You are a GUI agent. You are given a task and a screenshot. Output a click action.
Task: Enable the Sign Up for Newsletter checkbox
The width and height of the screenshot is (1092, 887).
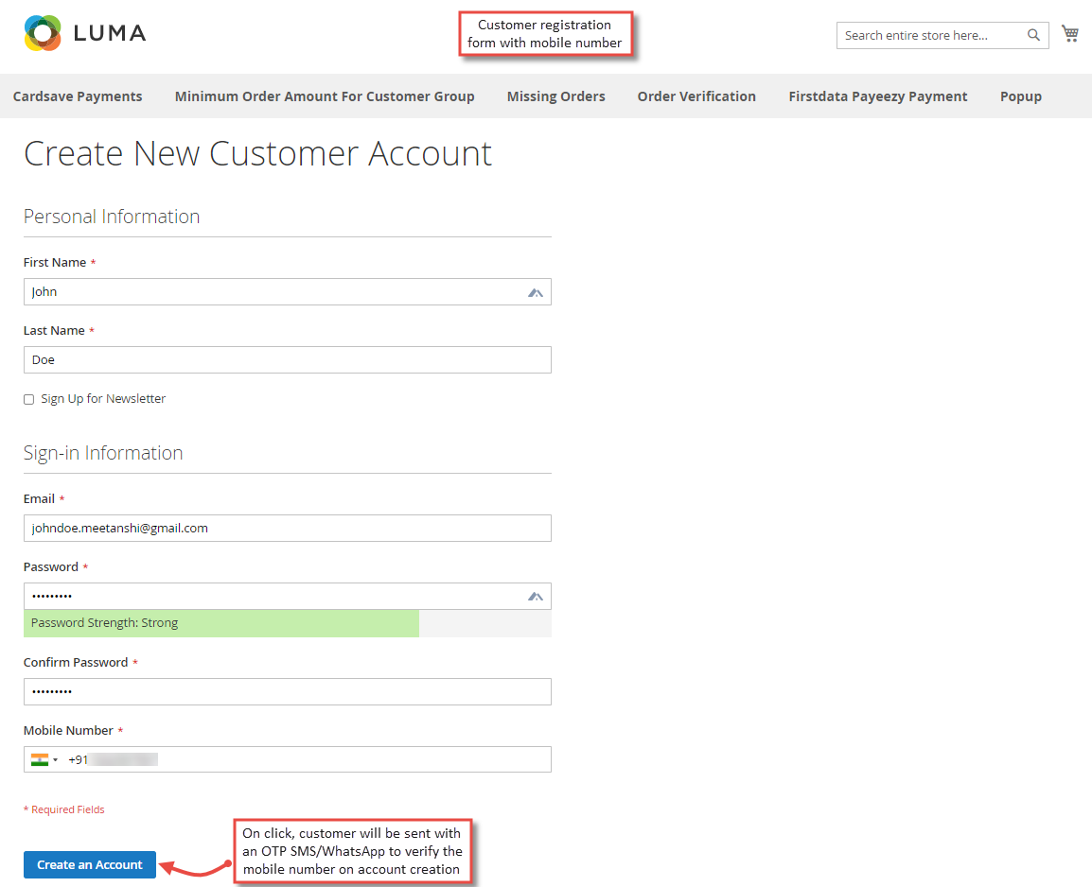28,398
